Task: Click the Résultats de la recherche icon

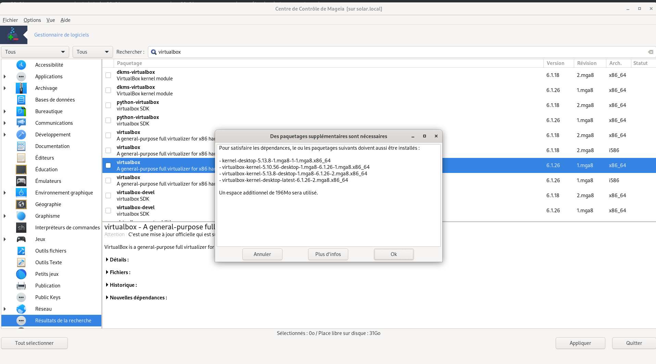Action: pyautogui.click(x=21, y=321)
